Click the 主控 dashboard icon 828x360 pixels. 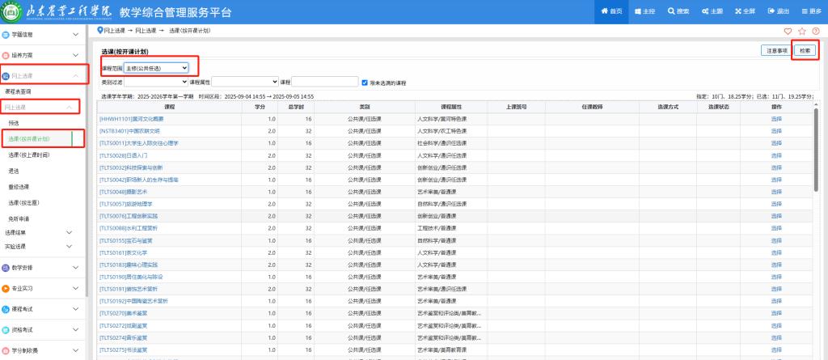point(637,11)
